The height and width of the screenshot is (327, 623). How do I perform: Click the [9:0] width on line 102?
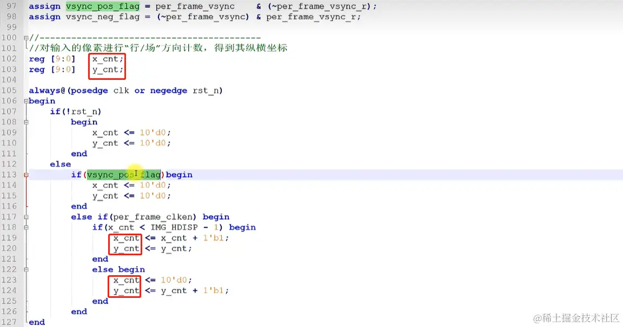coord(63,59)
